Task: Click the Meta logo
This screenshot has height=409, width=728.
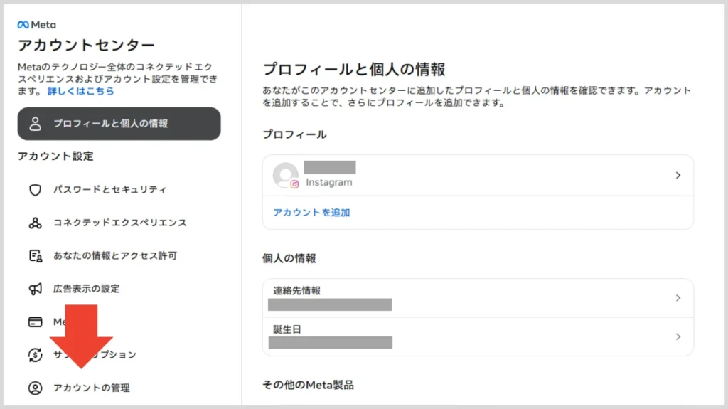Action: [x=37, y=25]
